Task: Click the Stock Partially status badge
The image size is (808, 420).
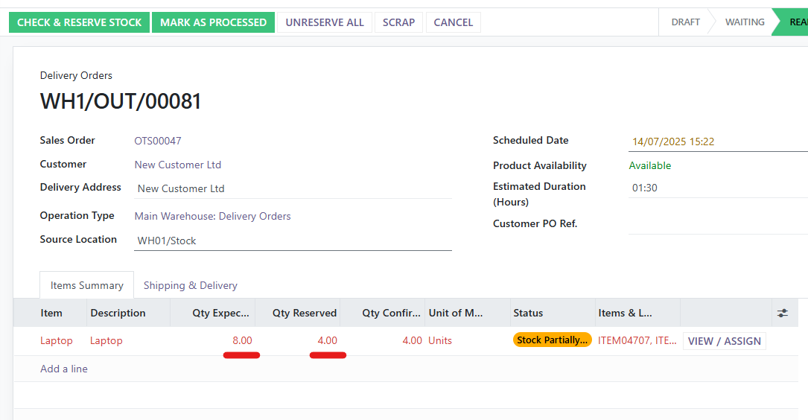Action: coord(552,340)
